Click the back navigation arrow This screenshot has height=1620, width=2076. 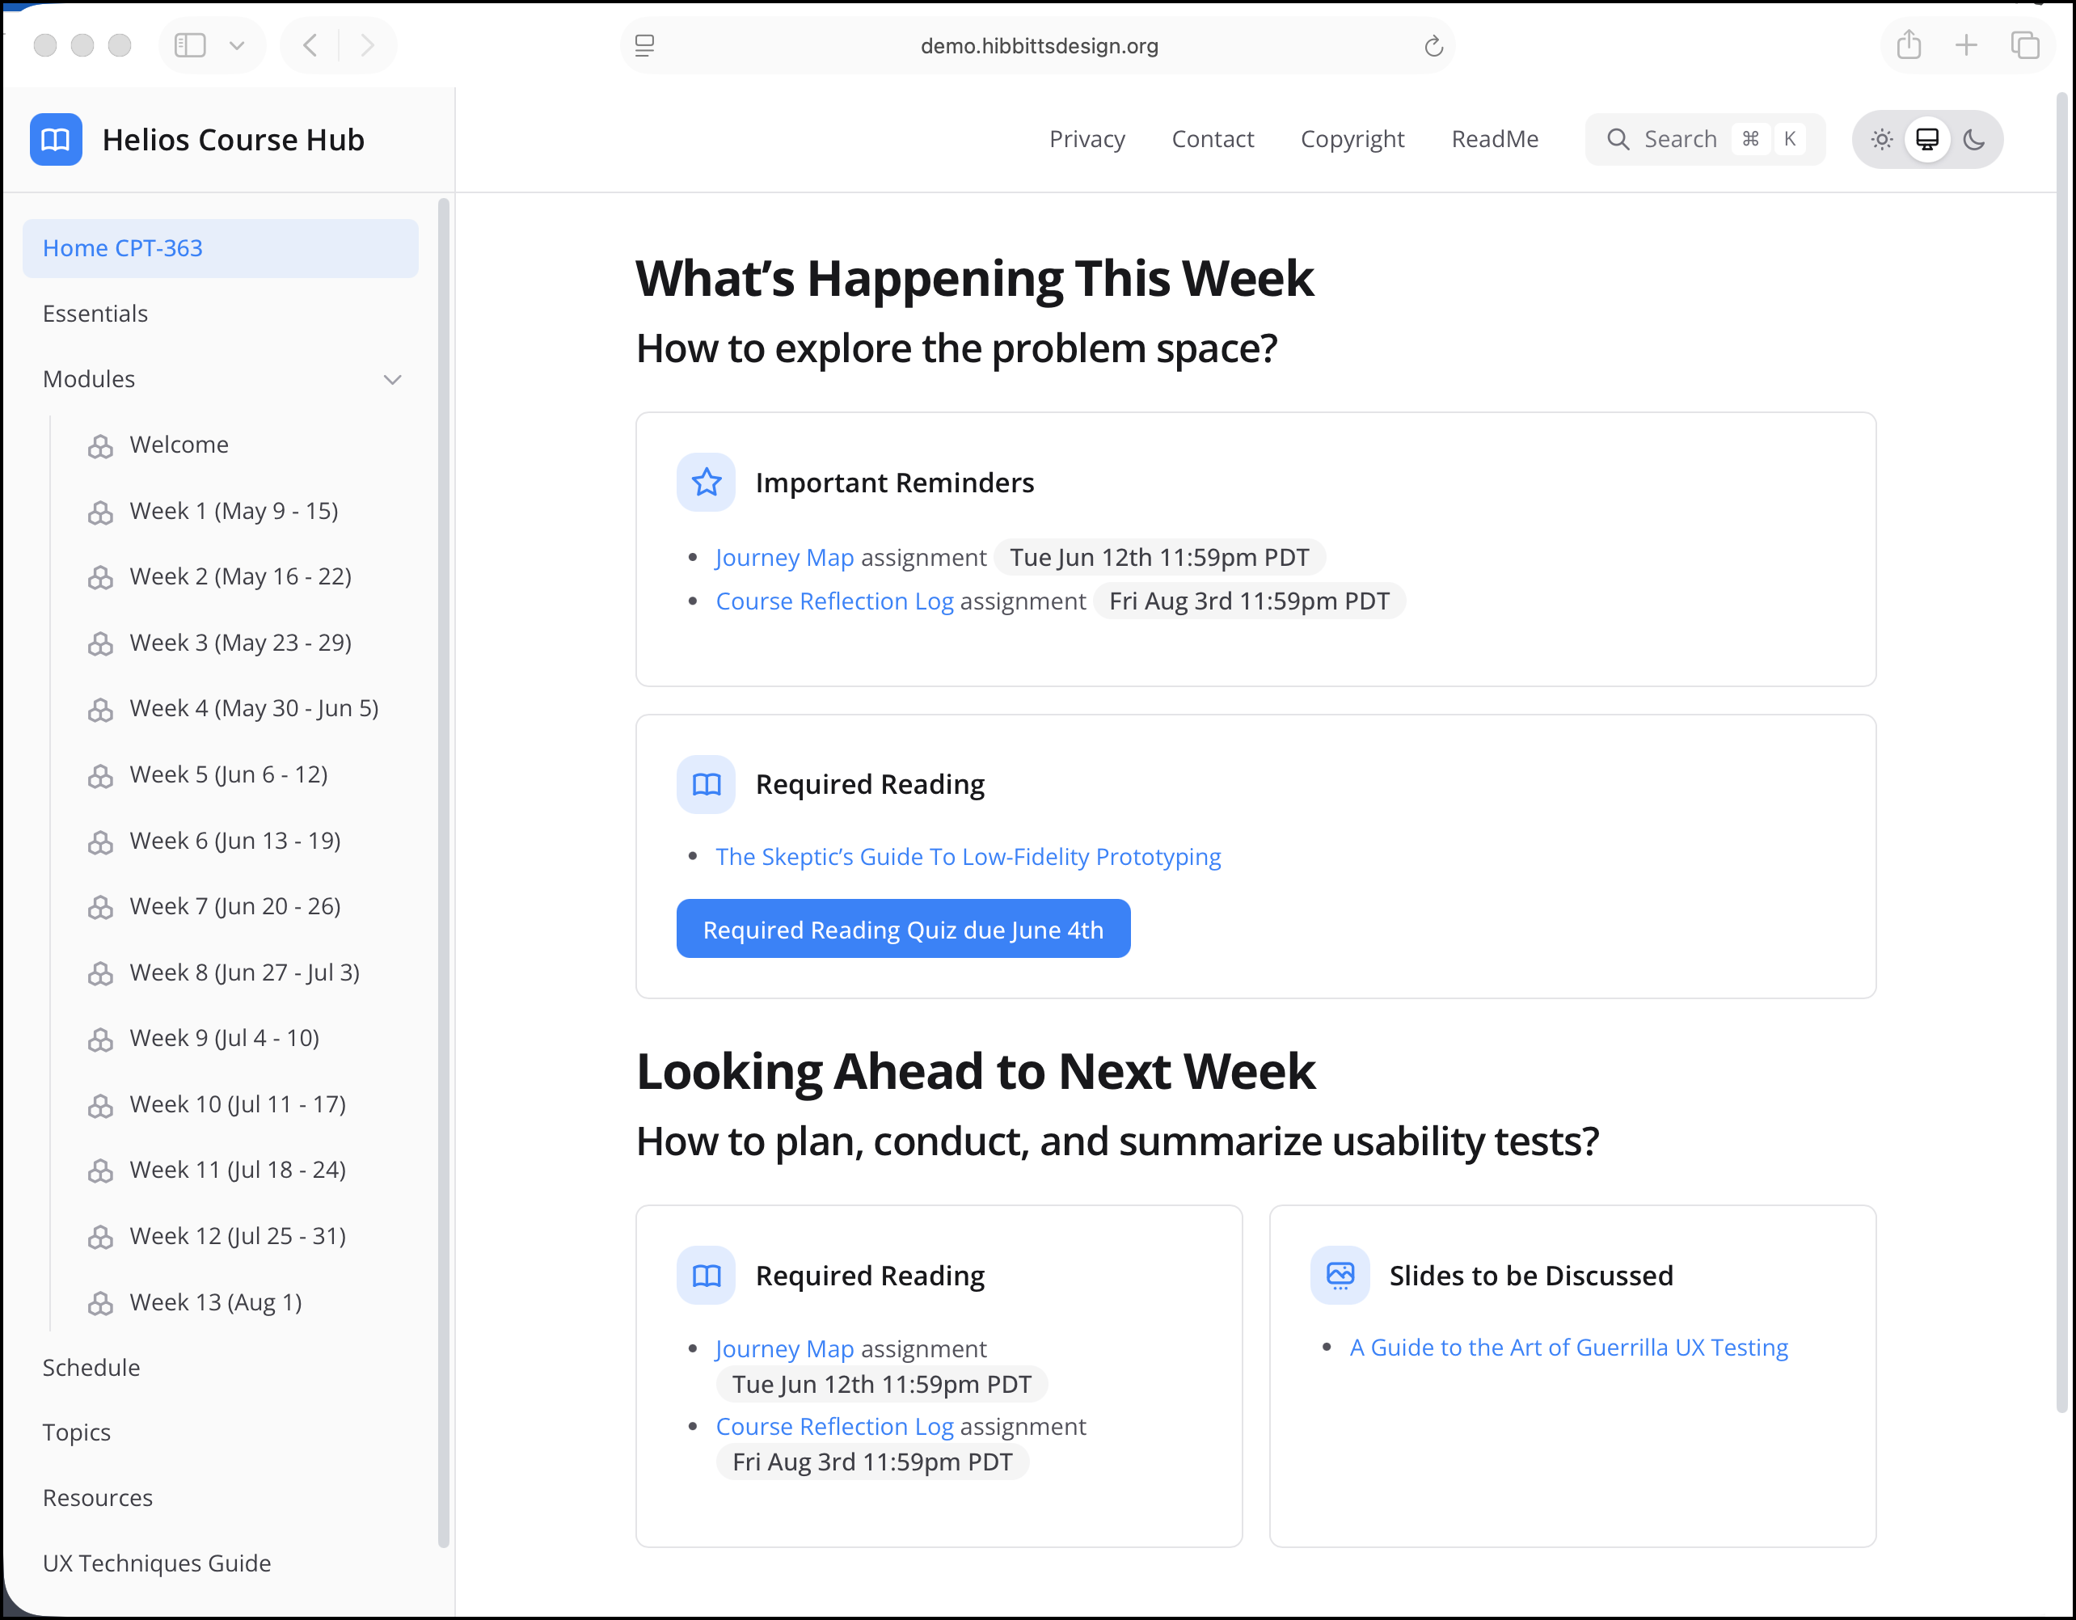310,44
